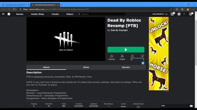Click the browser forward arrow

[x=9, y=9]
